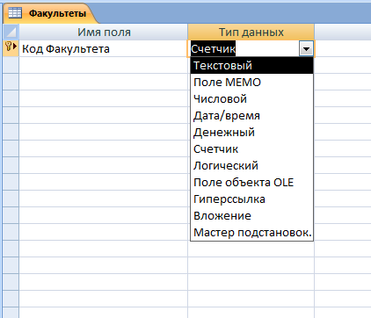Screen dimensions: 371x318
Task: Choose Поле МЕМО from data type list
Action: click(251, 82)
